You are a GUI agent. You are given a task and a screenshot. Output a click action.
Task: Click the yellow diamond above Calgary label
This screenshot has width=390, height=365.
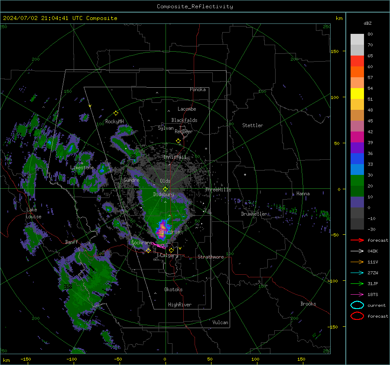coord(171,250)
